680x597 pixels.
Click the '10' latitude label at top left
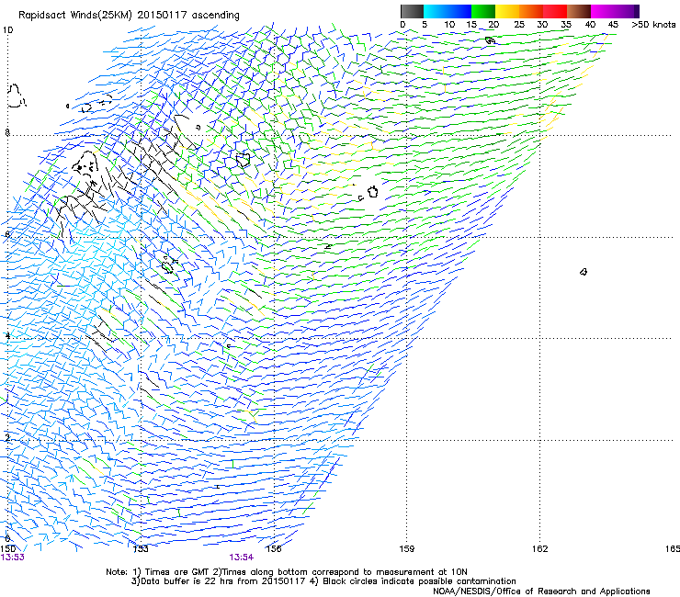(7, 30)
